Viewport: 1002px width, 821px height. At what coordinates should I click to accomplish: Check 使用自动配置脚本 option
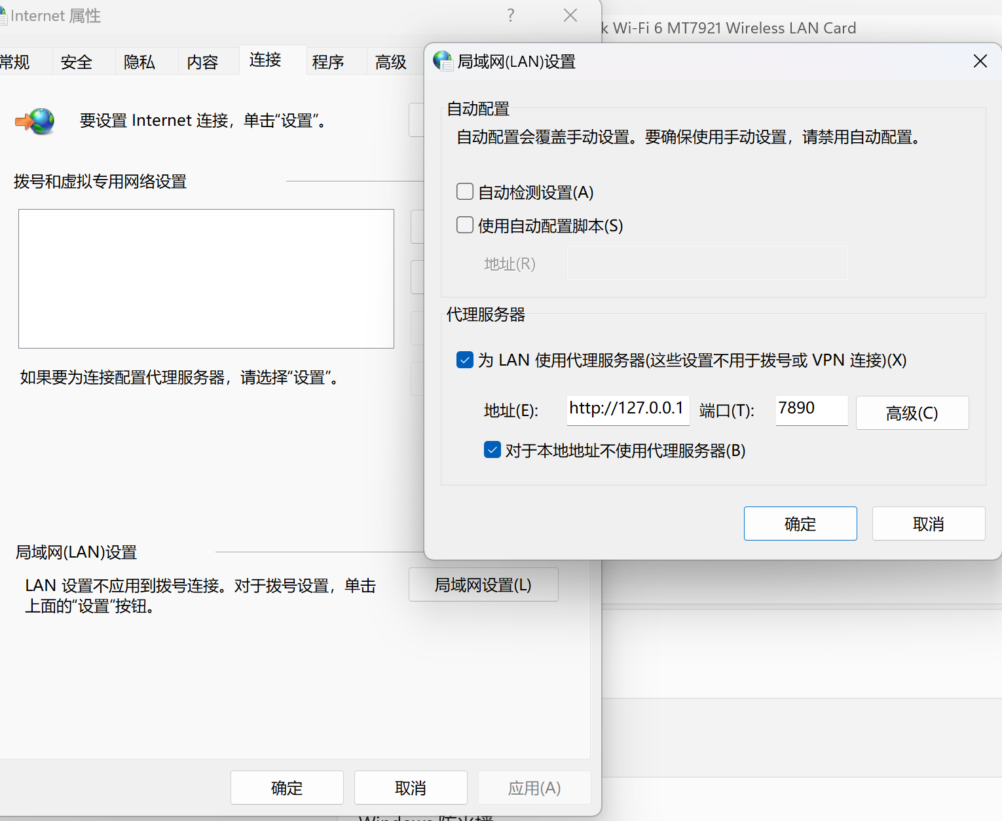(x=465, y=225)
